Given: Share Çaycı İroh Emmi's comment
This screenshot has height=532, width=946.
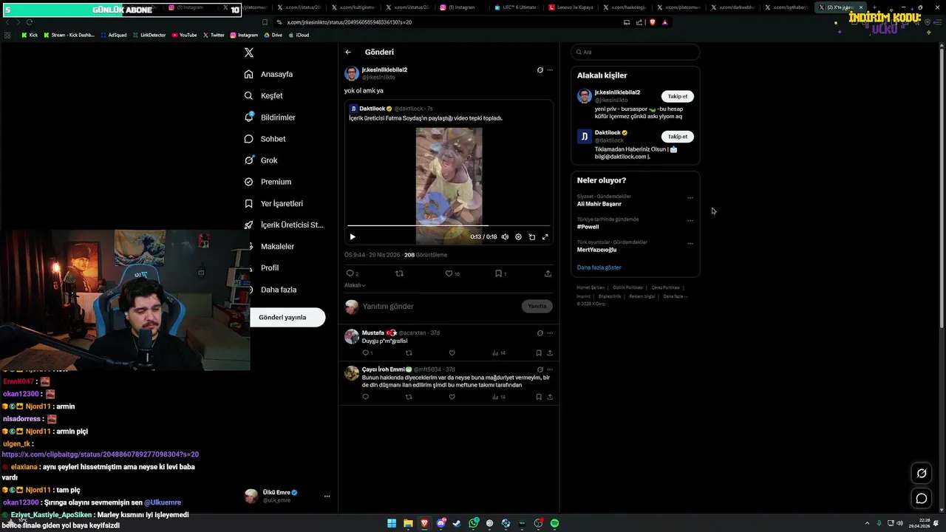Looking at the screenshot, I should coord(550,397).
